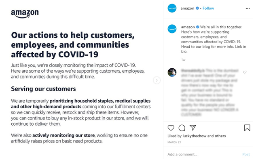View the others who liked this post
The image size is (254, 160).
[220, 136]
